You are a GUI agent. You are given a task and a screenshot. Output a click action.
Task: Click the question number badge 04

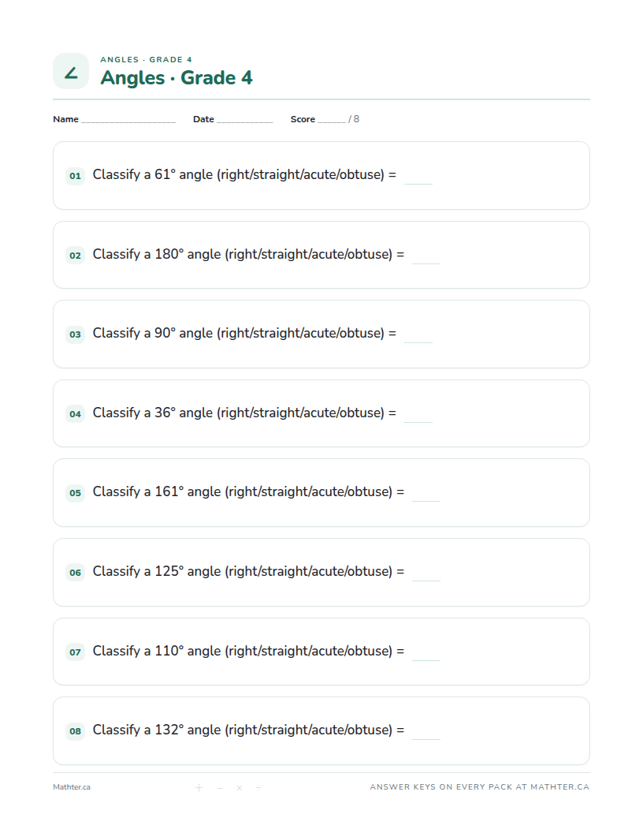pos(76,414)
